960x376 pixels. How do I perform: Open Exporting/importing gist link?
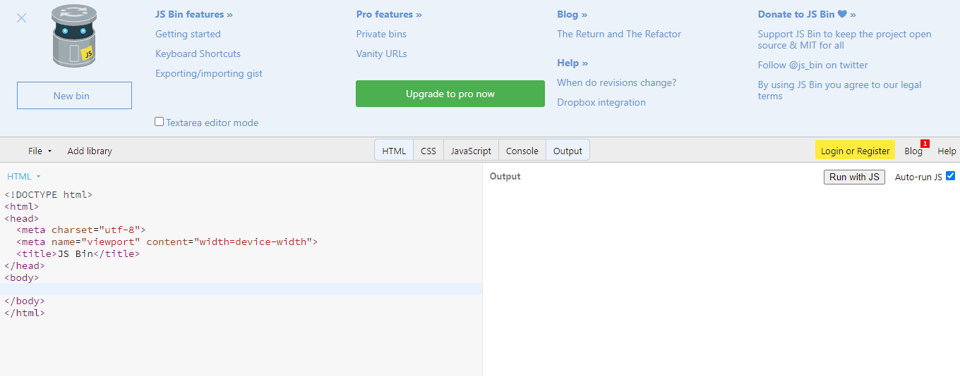[209, 73]
